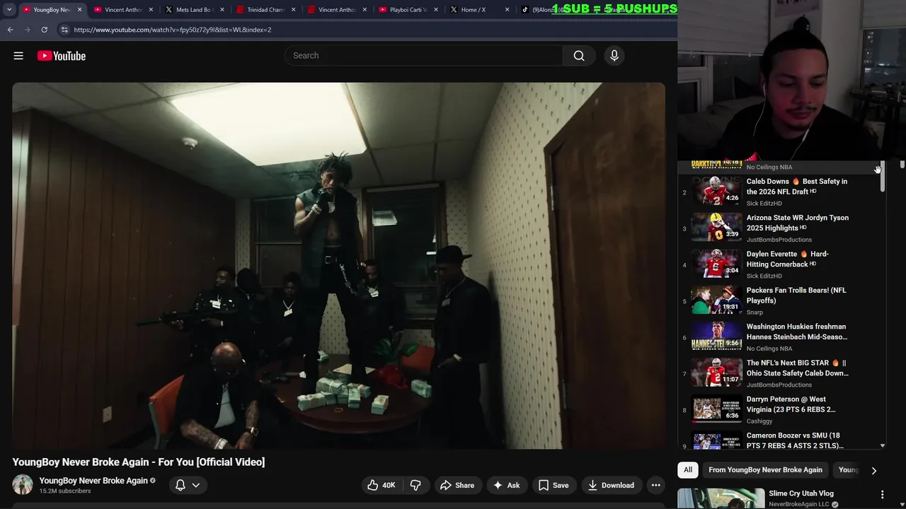Open Packers Fan Trolls Bears video
The image size is (906, 509).
click(x=781, y=300)
